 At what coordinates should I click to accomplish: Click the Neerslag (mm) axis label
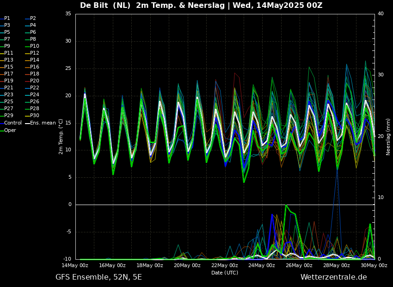click(388, 137)
